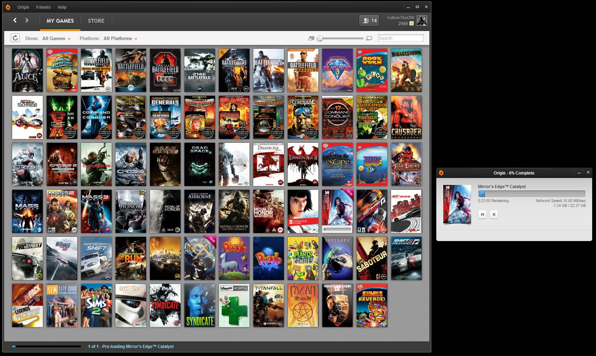Screen dimensions: 596x356
Task: Select the Zuma's Revenge game tile
Action: 372,305
